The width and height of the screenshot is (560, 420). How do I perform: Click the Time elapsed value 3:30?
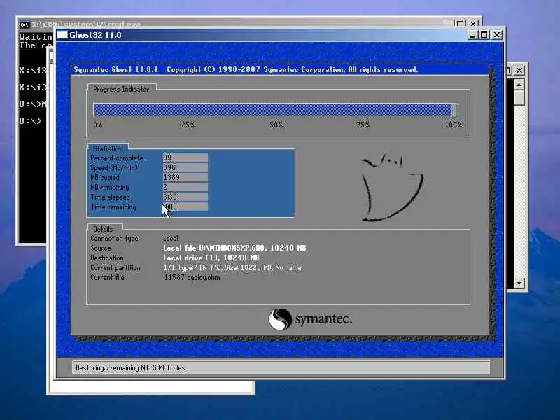click(x=185, y=197)
